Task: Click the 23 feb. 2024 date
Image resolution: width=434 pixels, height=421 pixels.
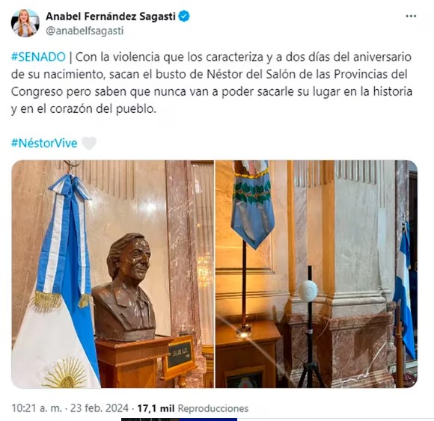Action: click(x=100, y=408)
